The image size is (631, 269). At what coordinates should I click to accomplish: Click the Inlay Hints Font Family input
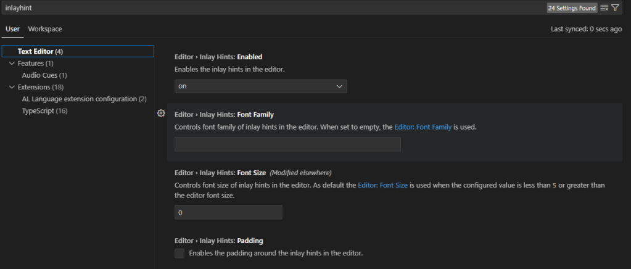(x=287, y=144)
